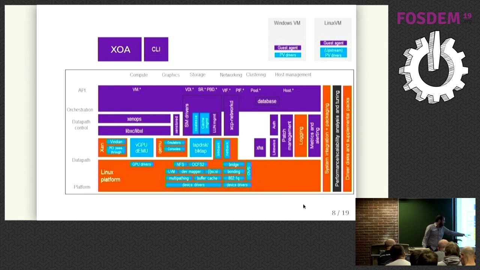480x270 pixels.
Task: Click the CLI purple box
Action: 156,49
